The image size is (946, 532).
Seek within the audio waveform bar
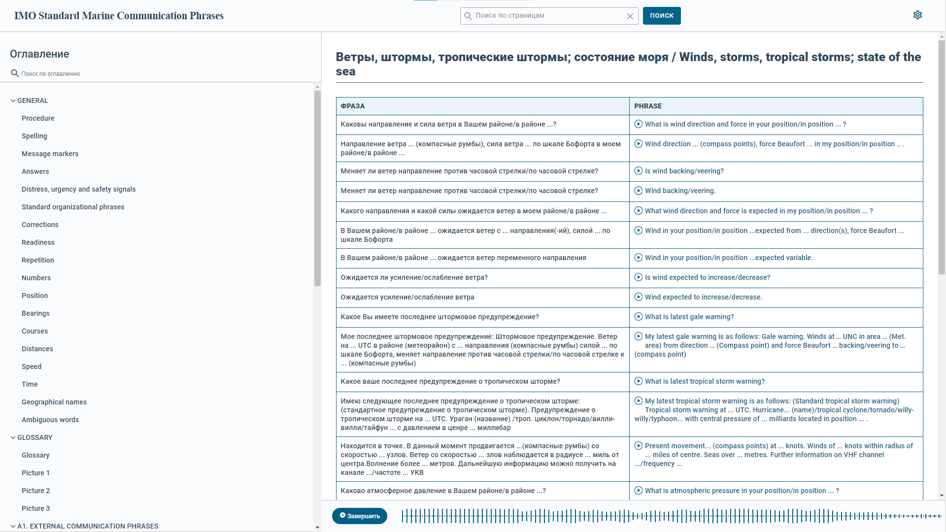(x=671, y=516)
